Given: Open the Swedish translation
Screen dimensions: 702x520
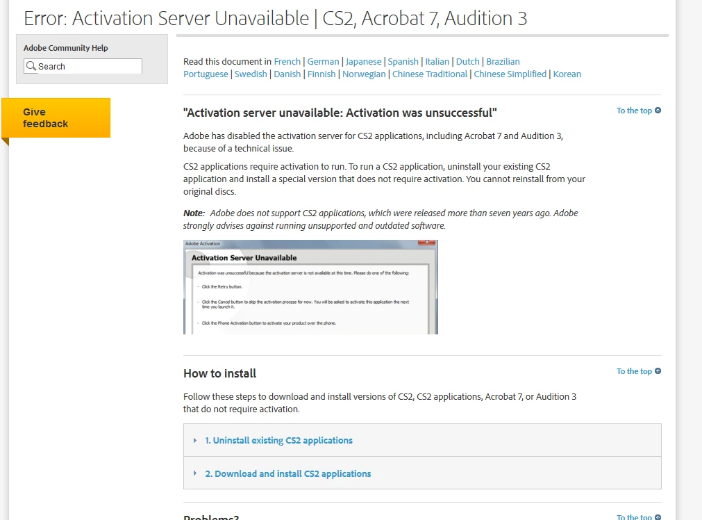Looking at the screenshot, I should (x=250, y=74).
